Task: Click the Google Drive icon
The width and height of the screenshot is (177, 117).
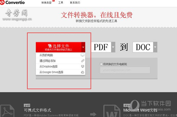Action: click(x=83, y=72)
